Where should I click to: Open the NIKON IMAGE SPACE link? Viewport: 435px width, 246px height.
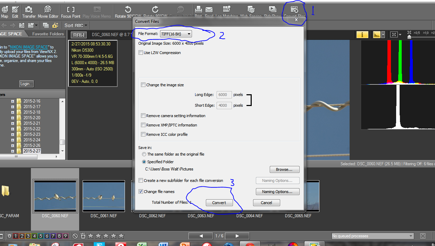pyautogui.click(x=32, y=47)
